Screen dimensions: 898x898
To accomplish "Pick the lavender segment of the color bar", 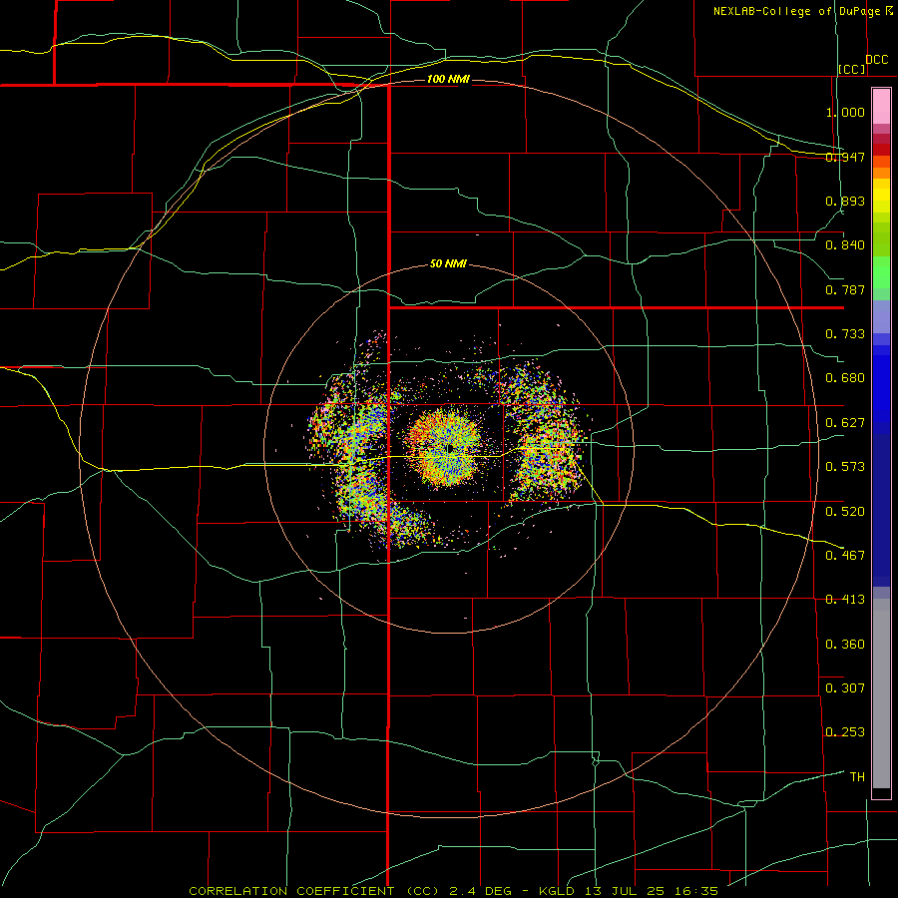I will click(881, 316).
